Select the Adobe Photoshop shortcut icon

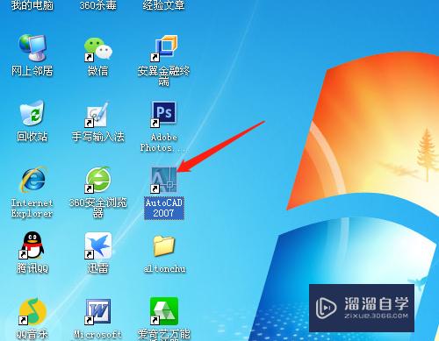pyautogui.click(x=163, y=114)
